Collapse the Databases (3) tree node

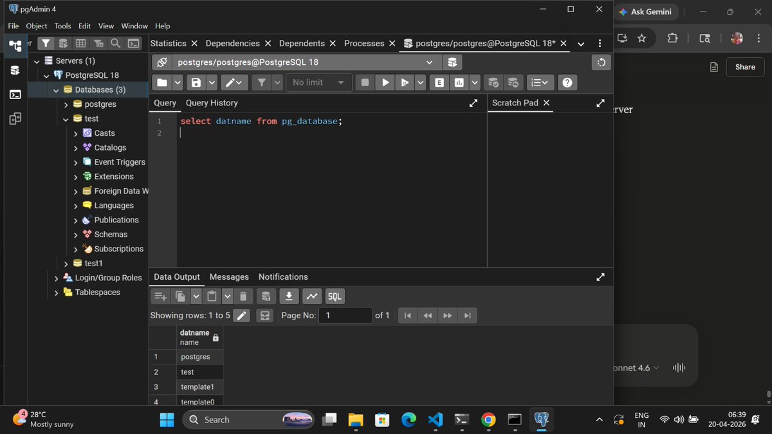57,89
